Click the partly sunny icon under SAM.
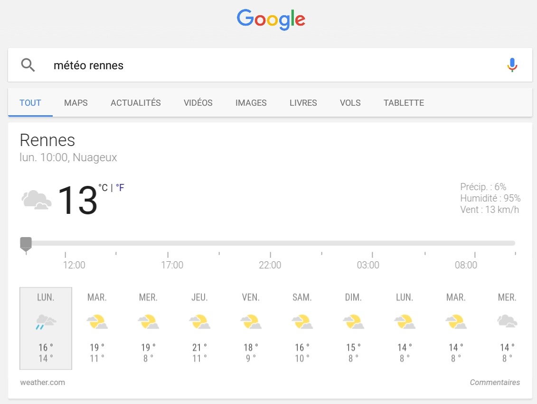The height and width of the screenshot is (404, 537). click(x=302, y=321)
